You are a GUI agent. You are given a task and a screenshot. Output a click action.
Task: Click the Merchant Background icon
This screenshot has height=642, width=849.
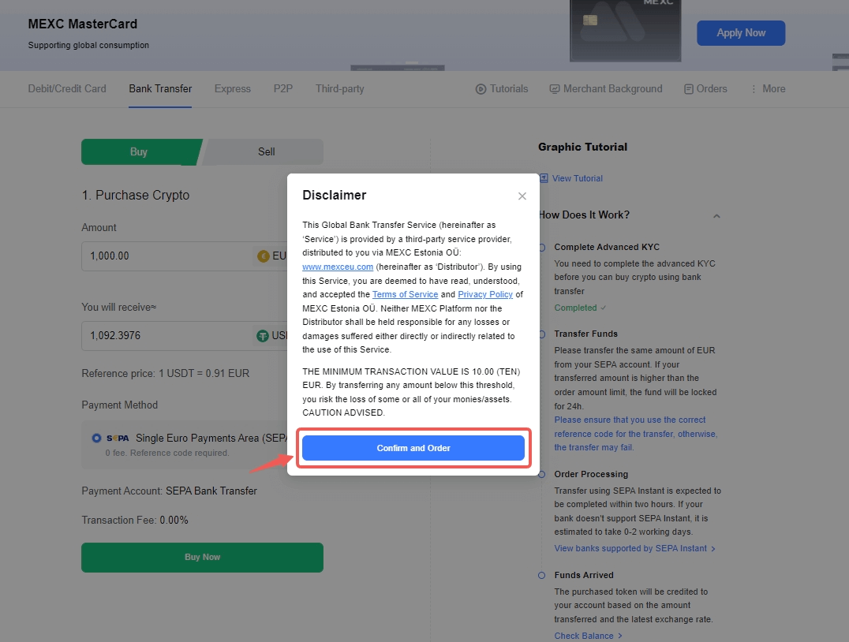(555, 89)
